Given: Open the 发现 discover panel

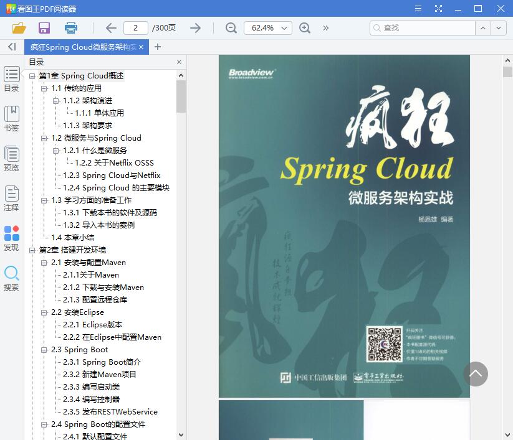Looking at the screenshot, I should point(11,238).
